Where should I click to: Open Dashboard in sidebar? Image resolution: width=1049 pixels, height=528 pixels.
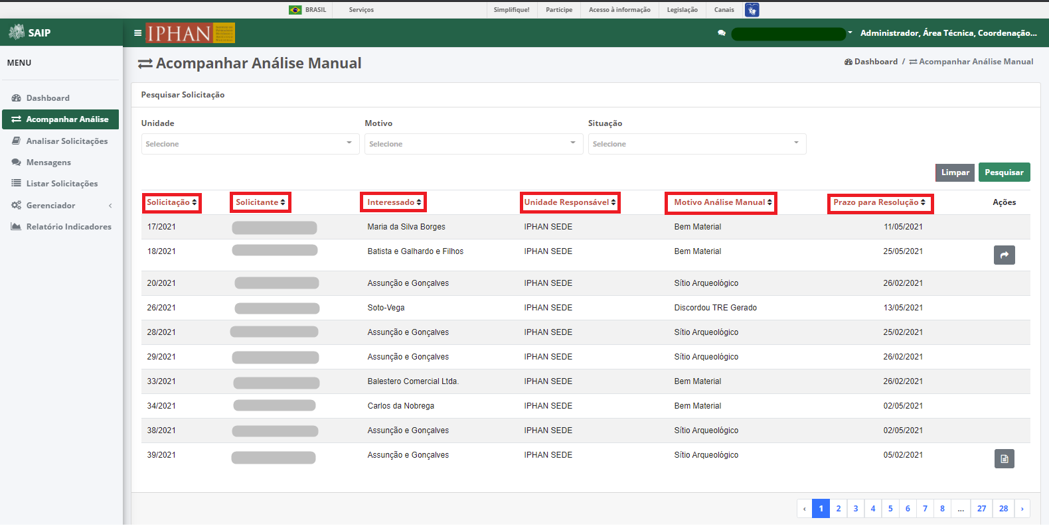coord(60,98)
